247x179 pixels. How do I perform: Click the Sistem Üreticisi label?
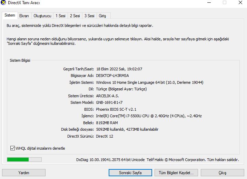81,96
